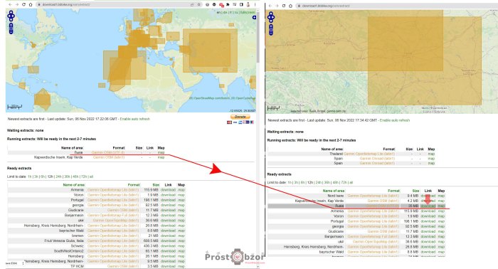Switch the left page language to en
Screen dimensions: 498x269
(x=218, y=12)
